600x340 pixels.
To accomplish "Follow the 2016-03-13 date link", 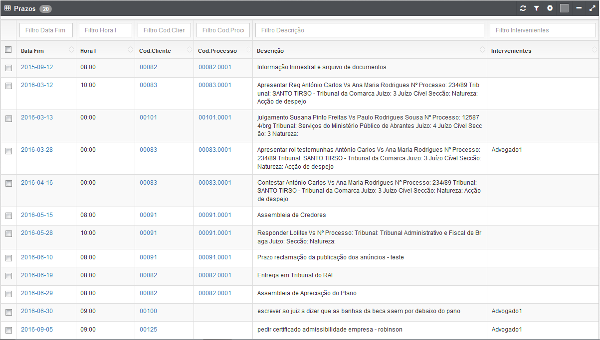I will coord(37,117).
